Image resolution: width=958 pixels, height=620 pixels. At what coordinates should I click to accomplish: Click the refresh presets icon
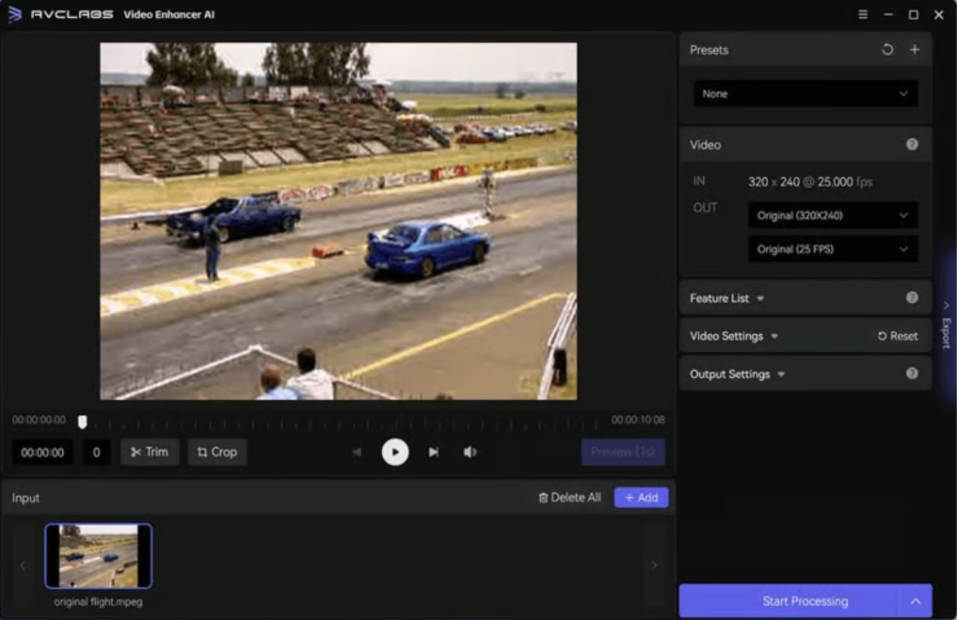point(887,50)
